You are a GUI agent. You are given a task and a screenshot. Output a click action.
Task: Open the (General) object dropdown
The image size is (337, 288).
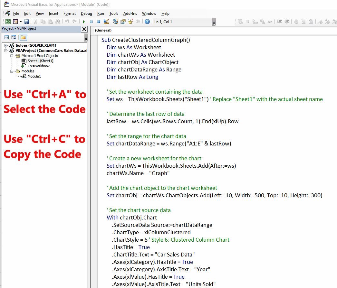[x=215, y=30]
